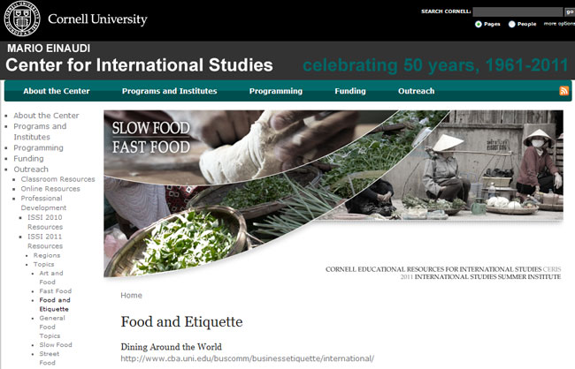Open the Outreach nav bar menu

[417, 91]
